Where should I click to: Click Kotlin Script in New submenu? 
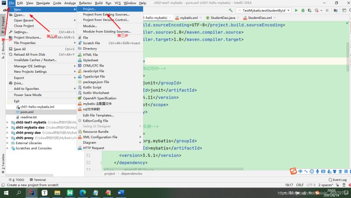(110, 87)
